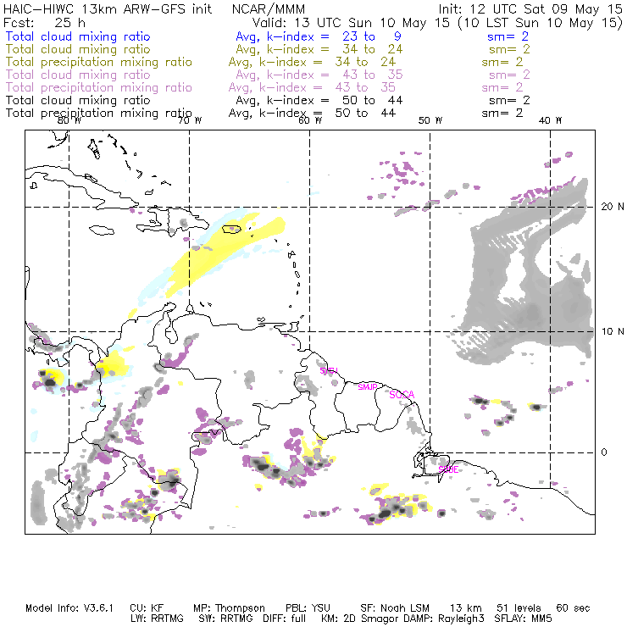Select "34 to 24" on olive precipitation row
Image resolution: width=627 pixels, height=627 pixels.
tap(365, 62)
